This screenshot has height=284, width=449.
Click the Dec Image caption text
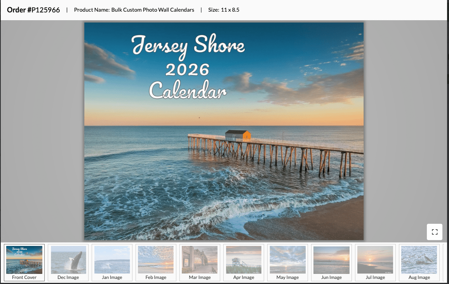(68, 277)
